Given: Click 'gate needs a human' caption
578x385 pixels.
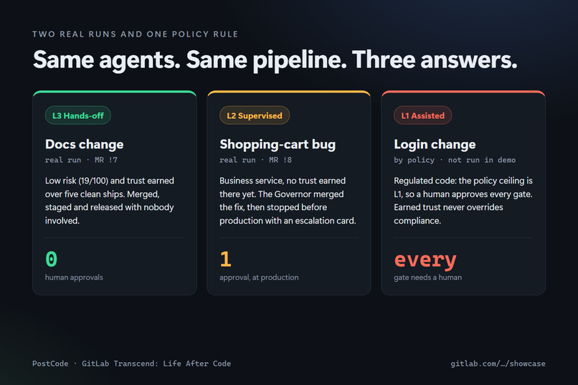Looking at the screenshot, I should point(427,277).
